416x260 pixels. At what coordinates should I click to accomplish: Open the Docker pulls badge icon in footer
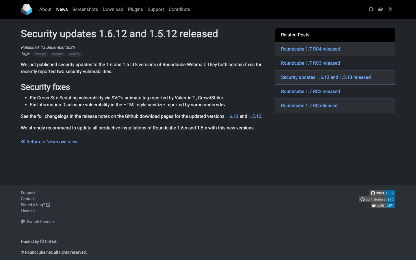click(374, 205)
